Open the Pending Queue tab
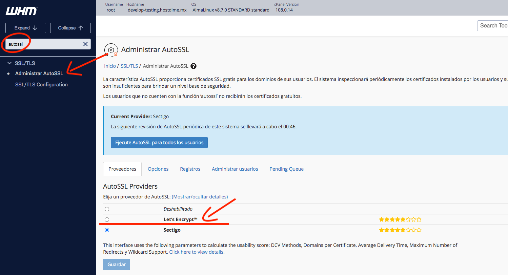The height and width of the screenshot is (275, 508). click(x=287, y=169)
